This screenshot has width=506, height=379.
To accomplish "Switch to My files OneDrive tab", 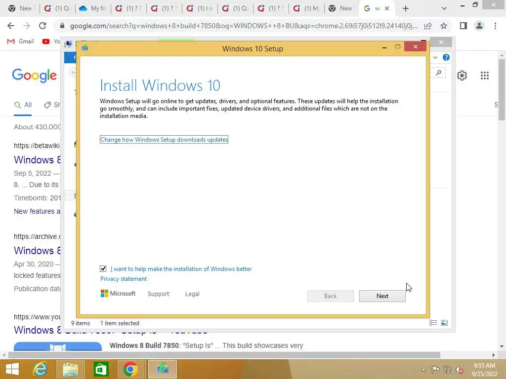I will coord(93,9).
